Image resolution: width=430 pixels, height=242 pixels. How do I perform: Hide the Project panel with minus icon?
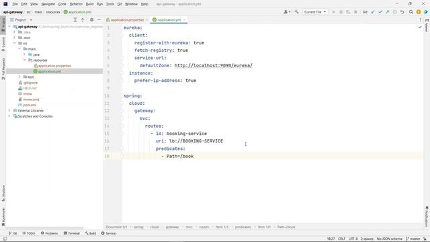[99, 19]
